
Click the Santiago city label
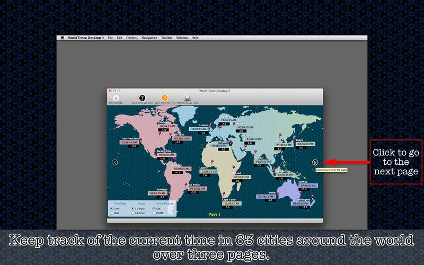click(162, 190)
